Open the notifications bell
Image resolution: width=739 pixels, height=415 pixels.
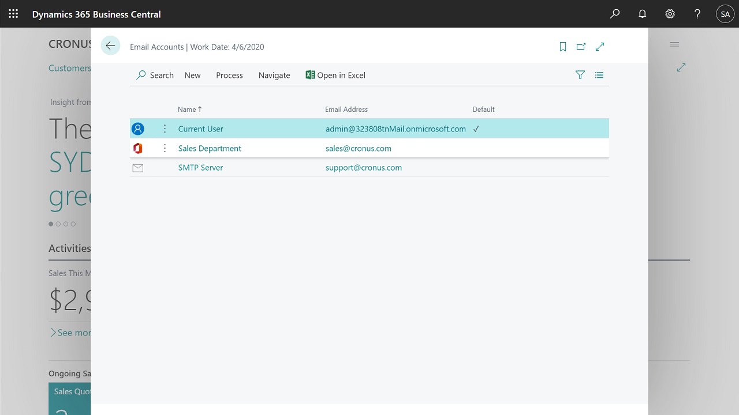pos(642,14)
